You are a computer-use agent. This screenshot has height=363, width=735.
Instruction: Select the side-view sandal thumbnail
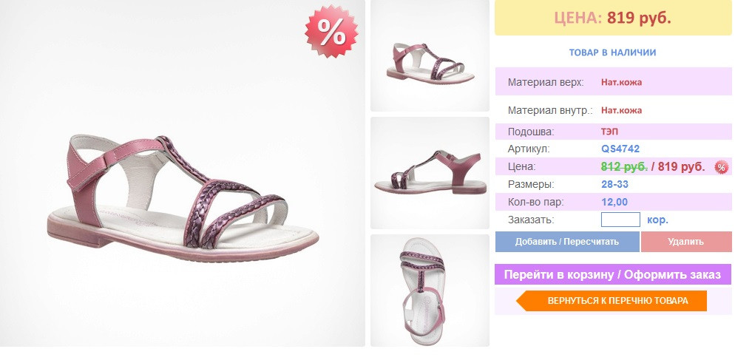(430, 173)
